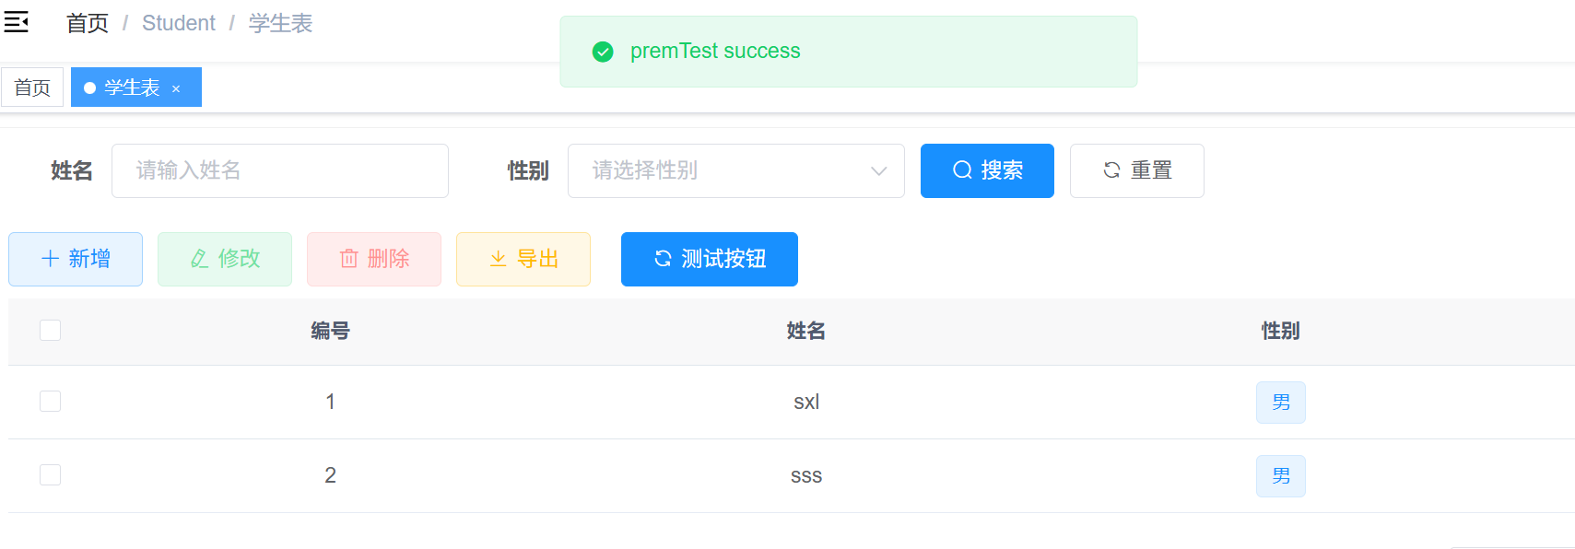
Task: Click the 男 tag in row 1
Action: [x=1281, y=403]
